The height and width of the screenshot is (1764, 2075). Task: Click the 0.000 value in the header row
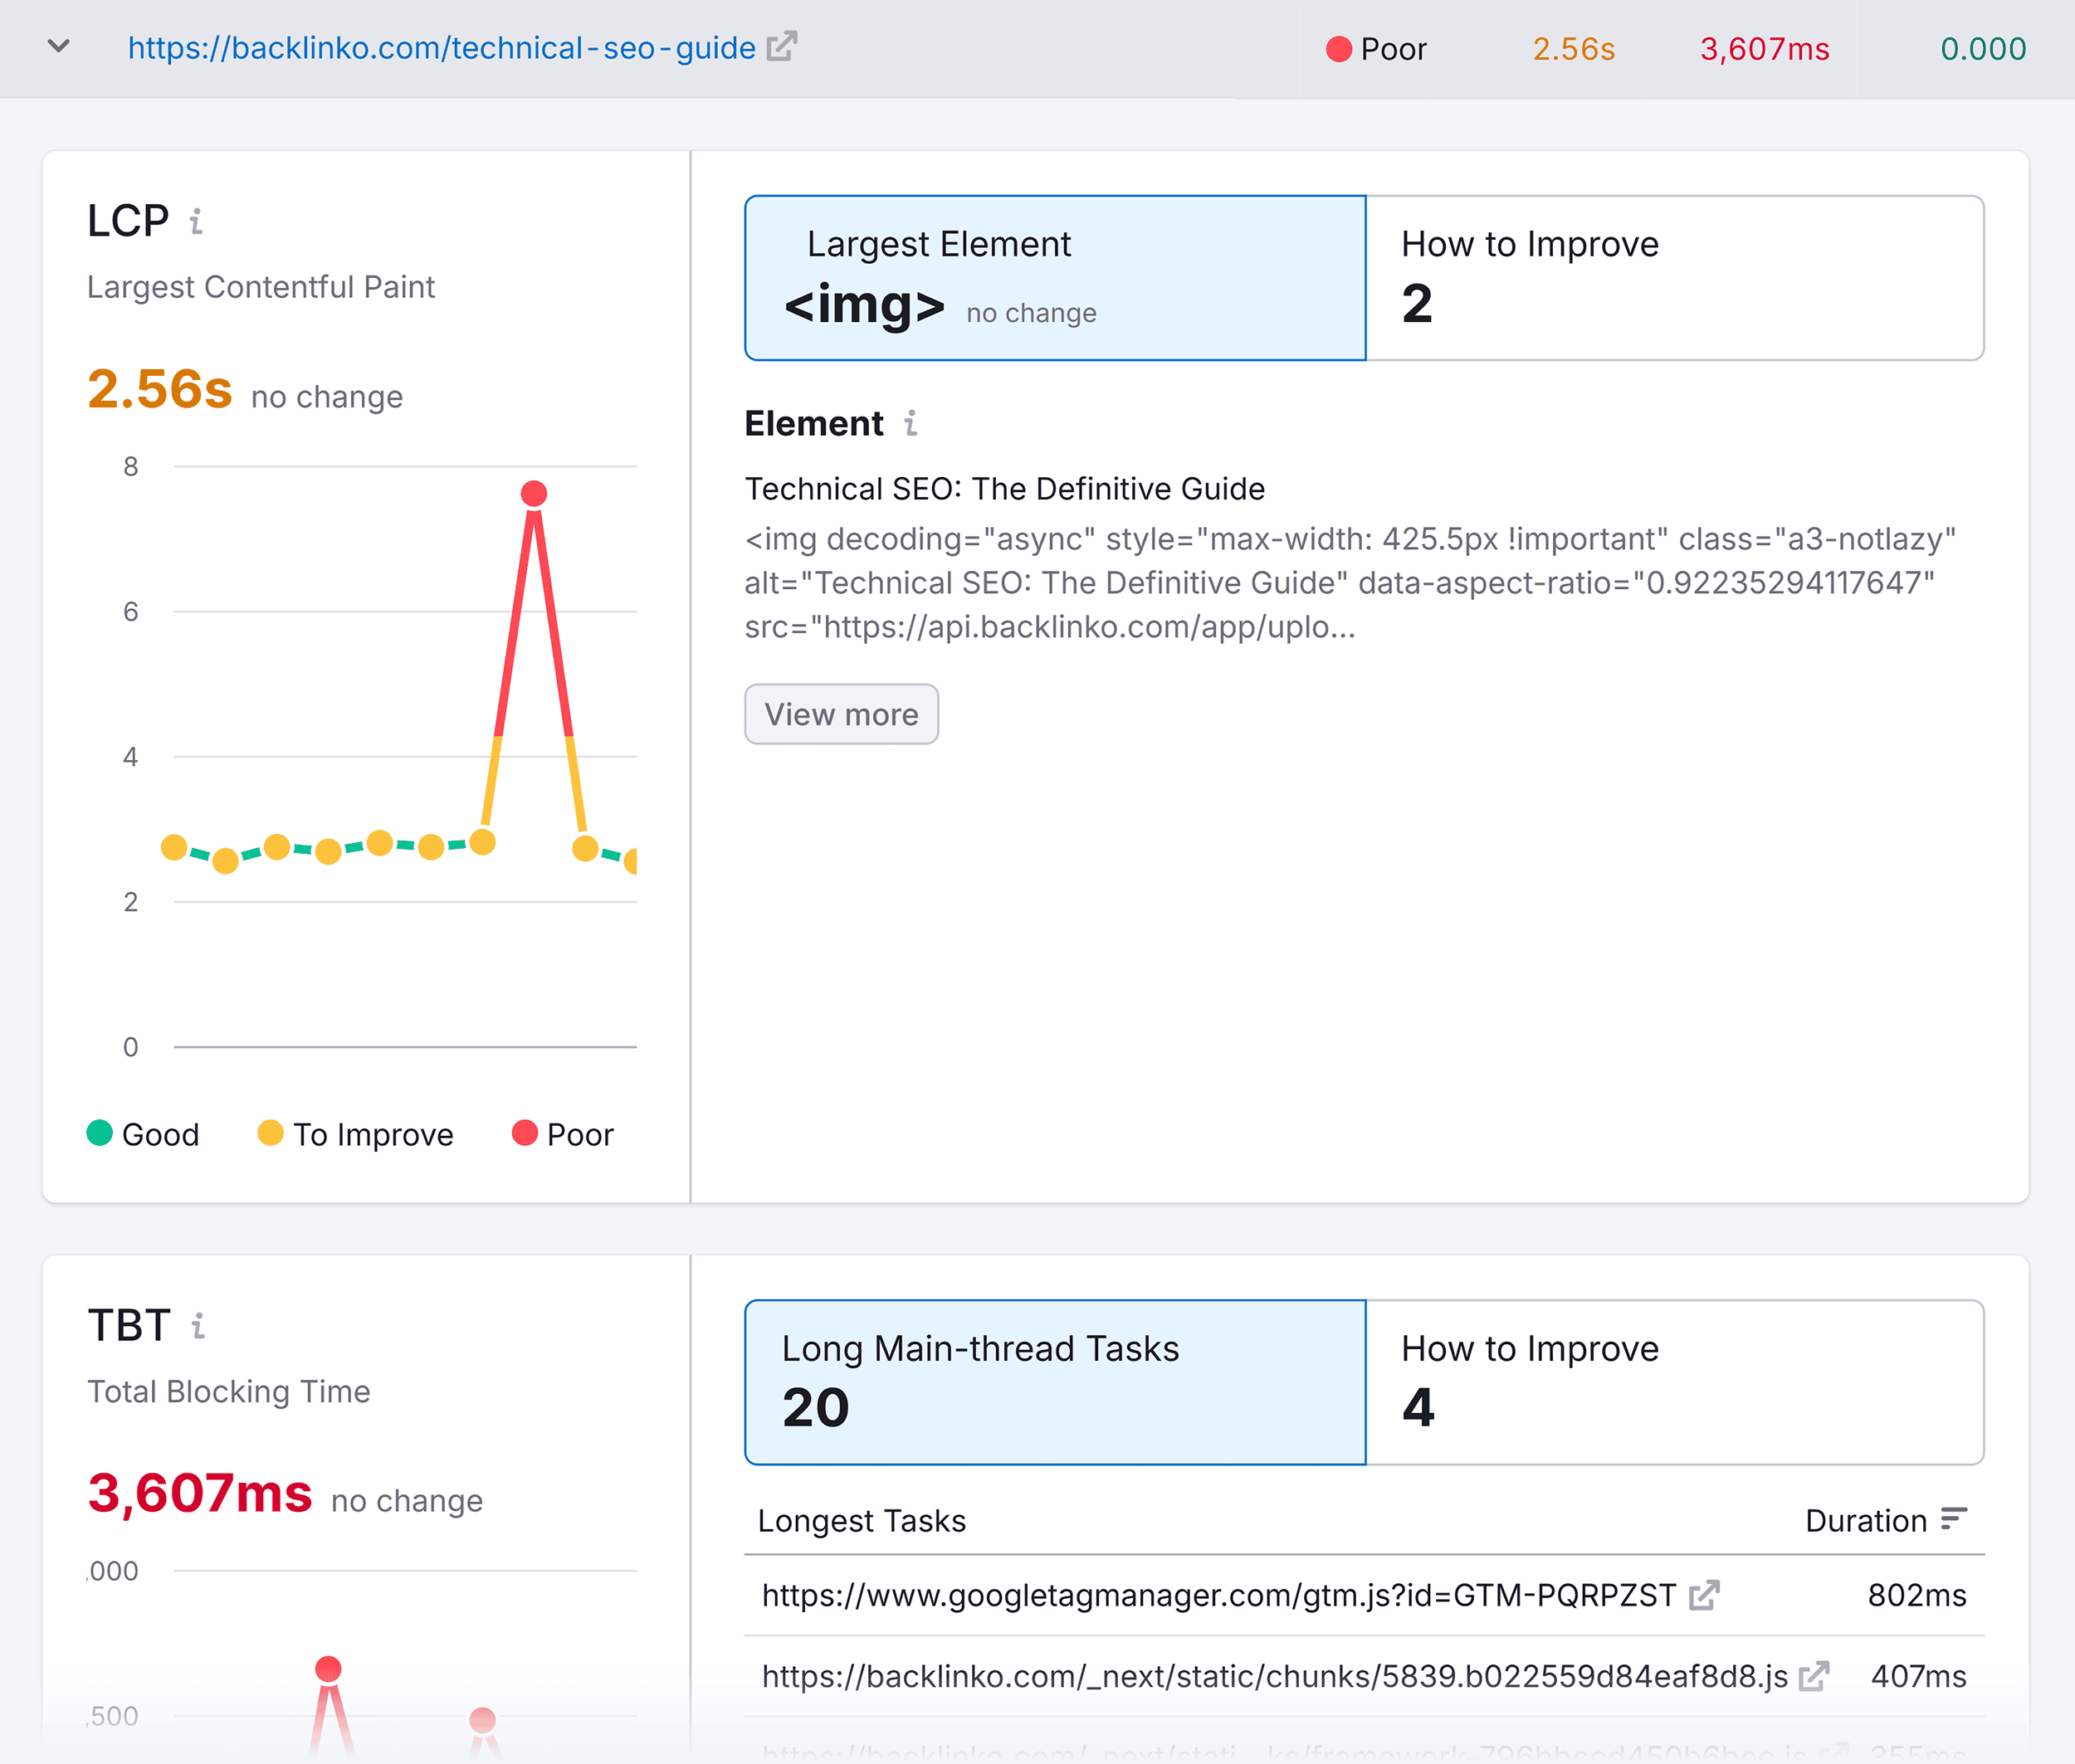[1983, 48]
